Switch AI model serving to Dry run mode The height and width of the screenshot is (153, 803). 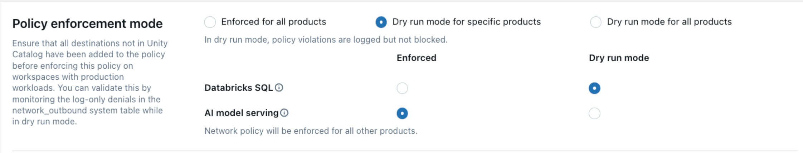(594, 114)
